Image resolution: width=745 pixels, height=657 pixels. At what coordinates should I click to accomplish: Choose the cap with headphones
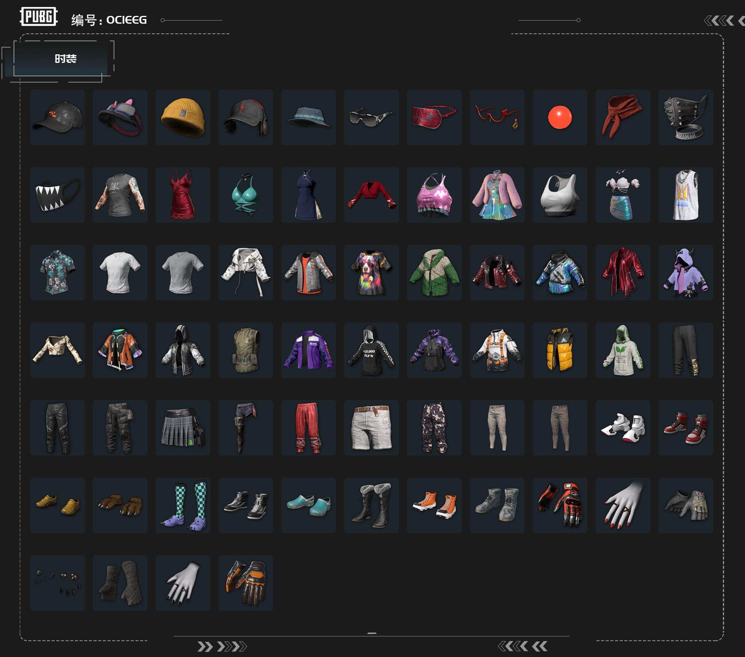pyautogui.click(x=246, y=117)
